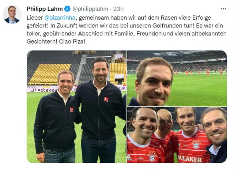This screenshot has width=234, height=173.
Task: Click the Adidas logo on the red jersey
Action: pyautogui.click(x=129, y=158)
